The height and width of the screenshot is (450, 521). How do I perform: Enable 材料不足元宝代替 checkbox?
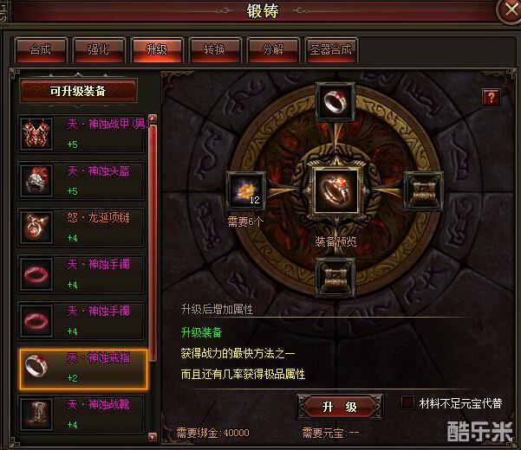click(x=407, y=403)
